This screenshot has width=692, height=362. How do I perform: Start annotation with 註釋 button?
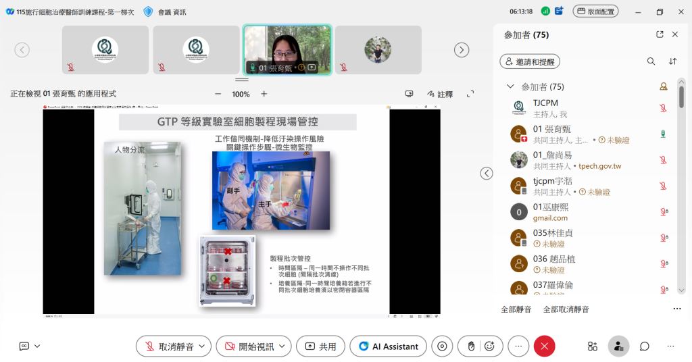[440, 94]
